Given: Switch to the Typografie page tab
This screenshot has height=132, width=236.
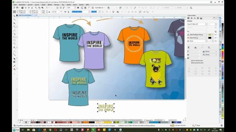Looking at the screenshot, I should [x=148, y=120].
